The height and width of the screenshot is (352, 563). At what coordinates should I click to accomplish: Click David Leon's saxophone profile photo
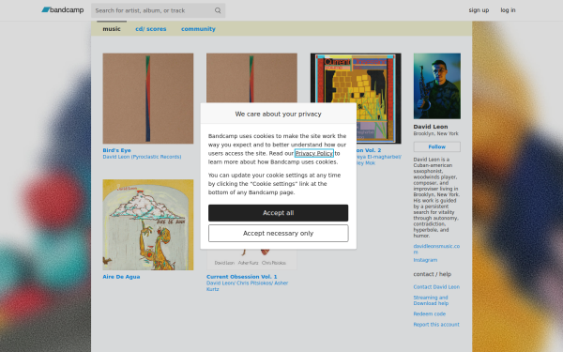437,86
